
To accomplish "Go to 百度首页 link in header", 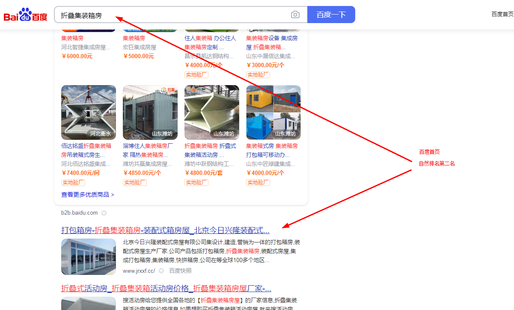I will point(502,14).
